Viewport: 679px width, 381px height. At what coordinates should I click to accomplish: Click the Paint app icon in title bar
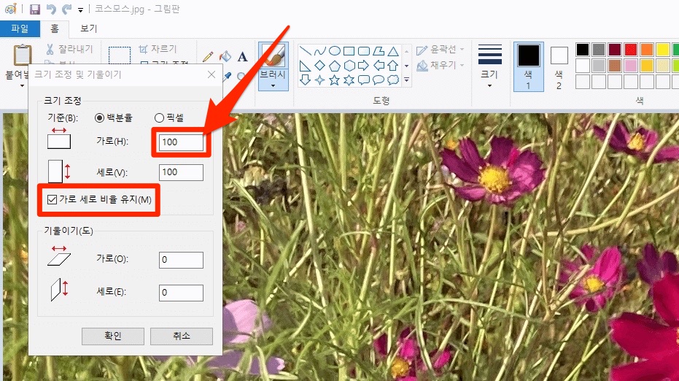(10, 9)
